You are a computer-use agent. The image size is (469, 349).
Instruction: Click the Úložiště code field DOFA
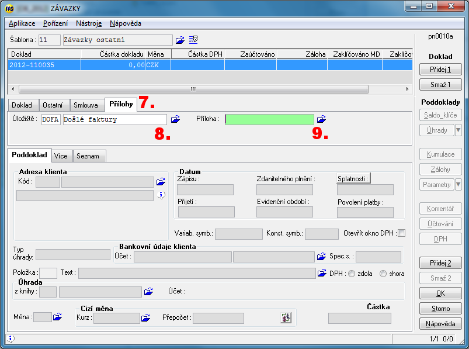(51, 119)
